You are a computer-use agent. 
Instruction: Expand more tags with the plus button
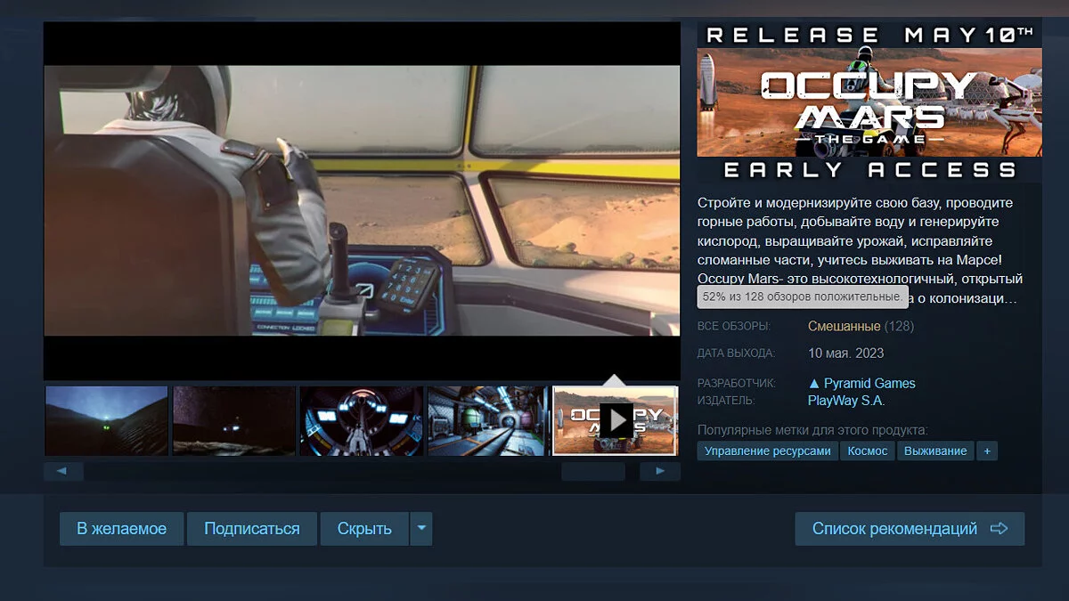(987, 451)
